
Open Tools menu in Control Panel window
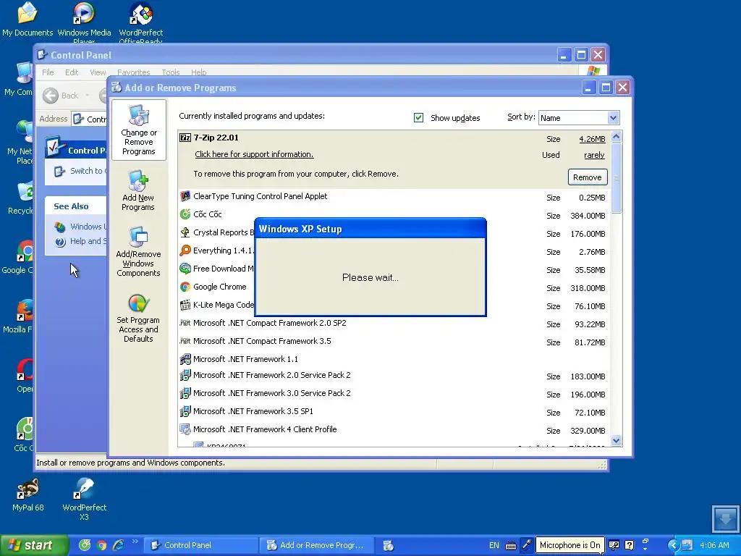coord(171,72)
